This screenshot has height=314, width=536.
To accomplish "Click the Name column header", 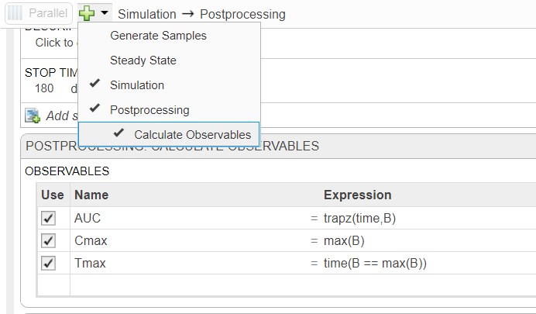I will point(91,195).
